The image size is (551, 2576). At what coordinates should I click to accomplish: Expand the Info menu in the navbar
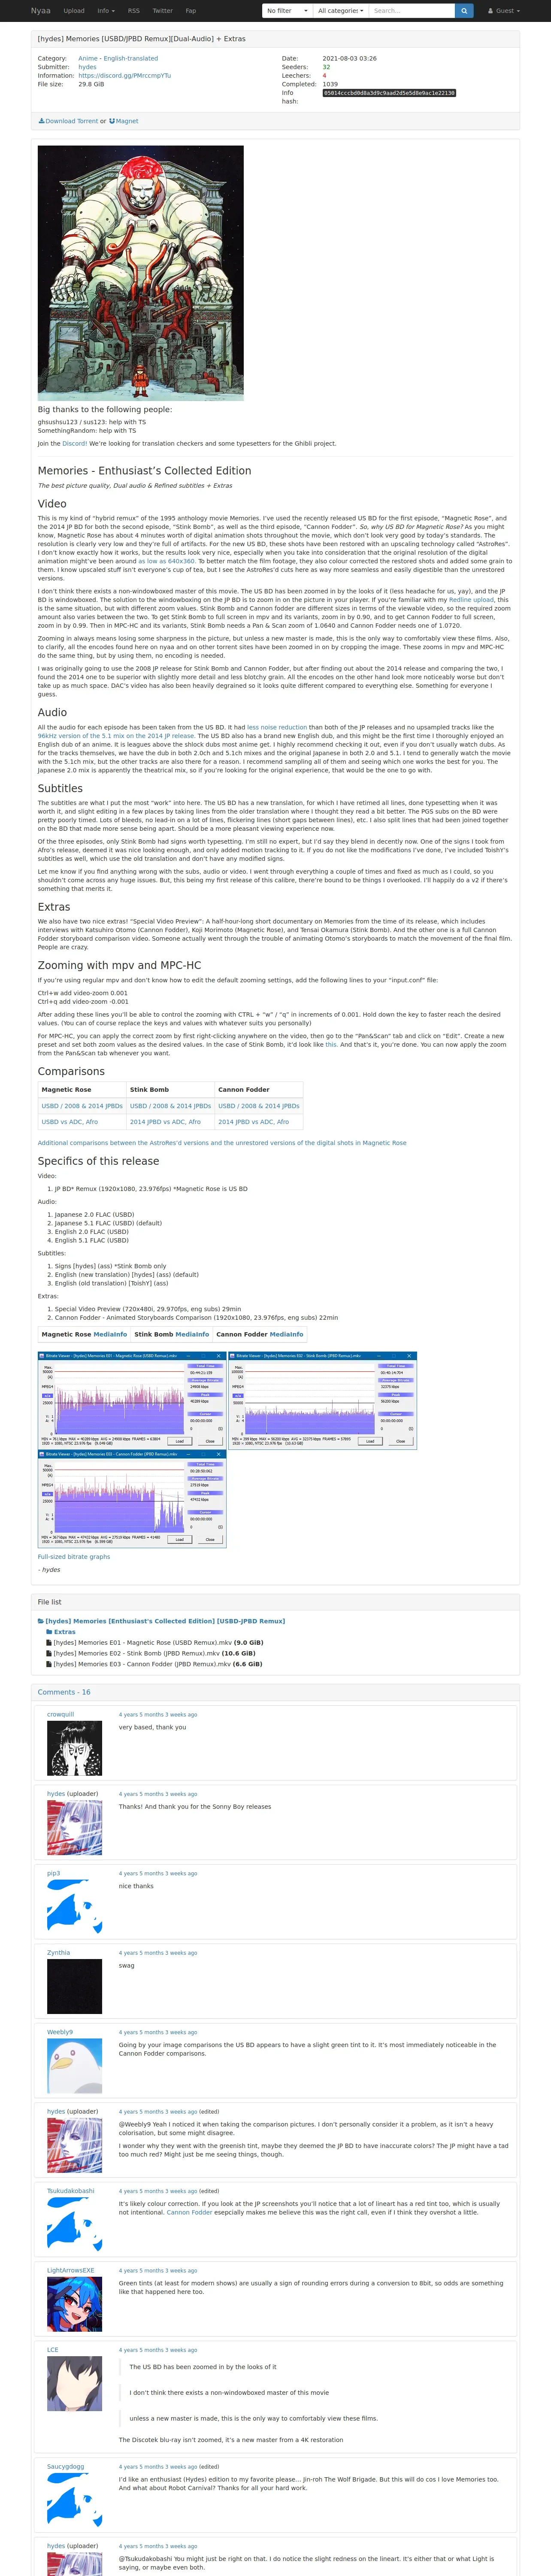coord(105,11)
